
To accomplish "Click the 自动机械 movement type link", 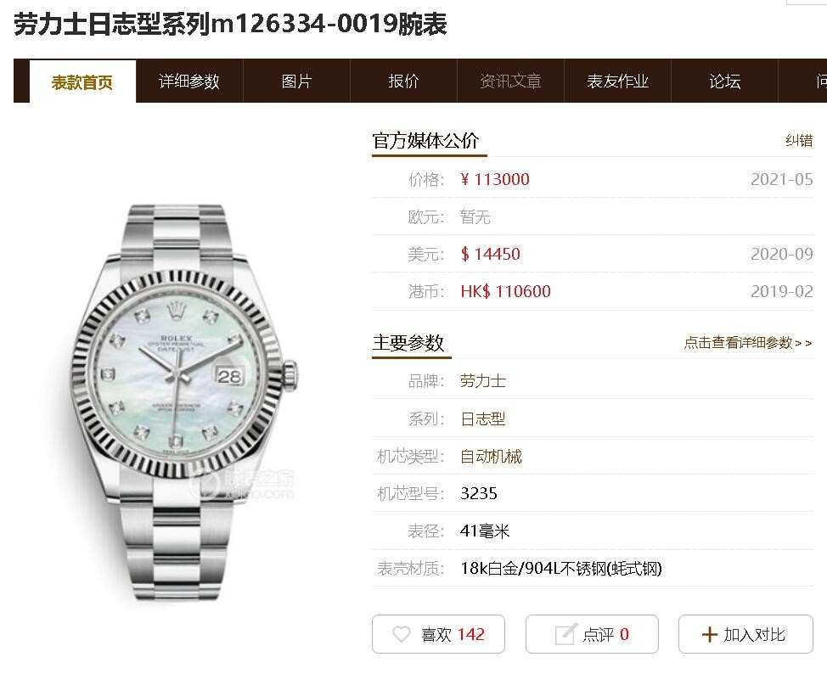I will 491,456.
